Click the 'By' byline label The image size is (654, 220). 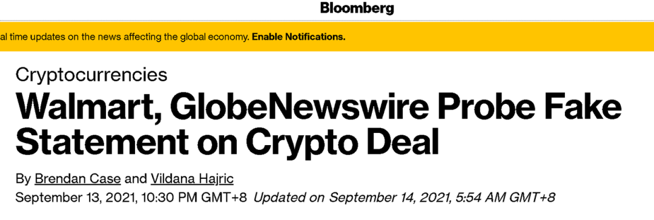tap(24, 179)
